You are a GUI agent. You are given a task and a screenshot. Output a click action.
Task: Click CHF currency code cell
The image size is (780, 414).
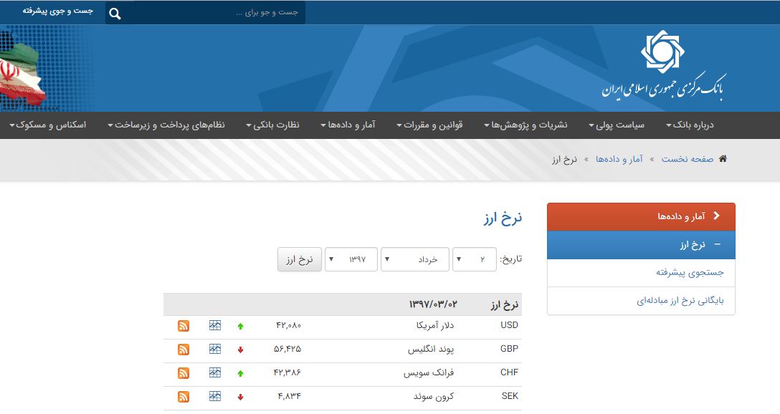(509, 372)
